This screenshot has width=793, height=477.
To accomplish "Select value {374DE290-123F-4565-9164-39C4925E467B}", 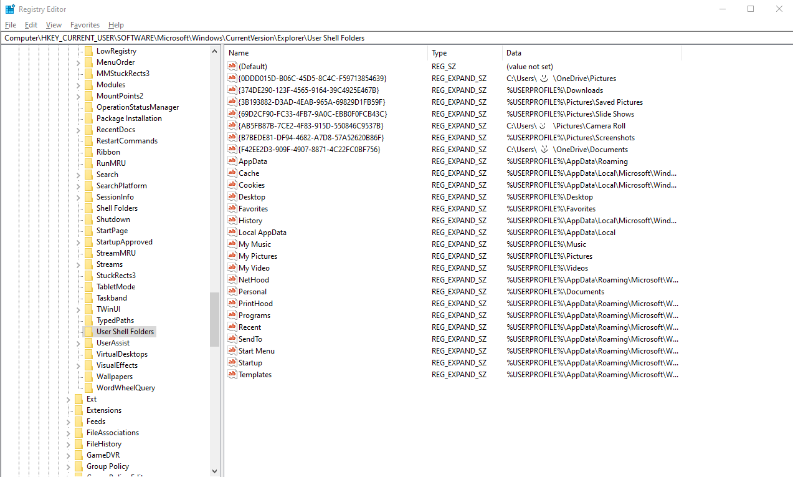I will pyautogui.click(x=308, y=90).
